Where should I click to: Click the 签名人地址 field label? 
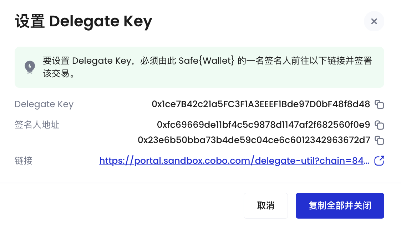37,125
